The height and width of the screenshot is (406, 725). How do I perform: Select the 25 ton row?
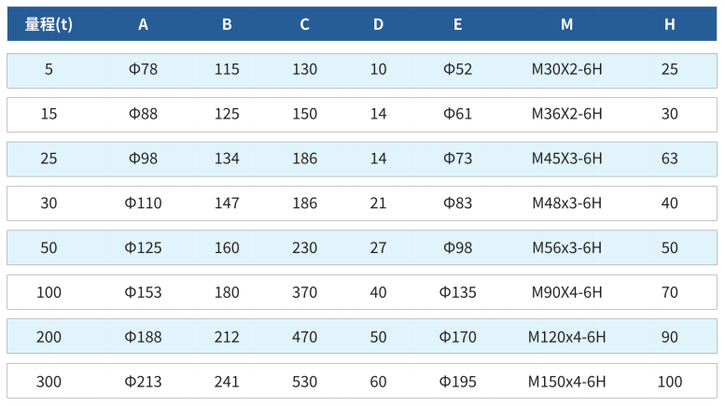362,159
